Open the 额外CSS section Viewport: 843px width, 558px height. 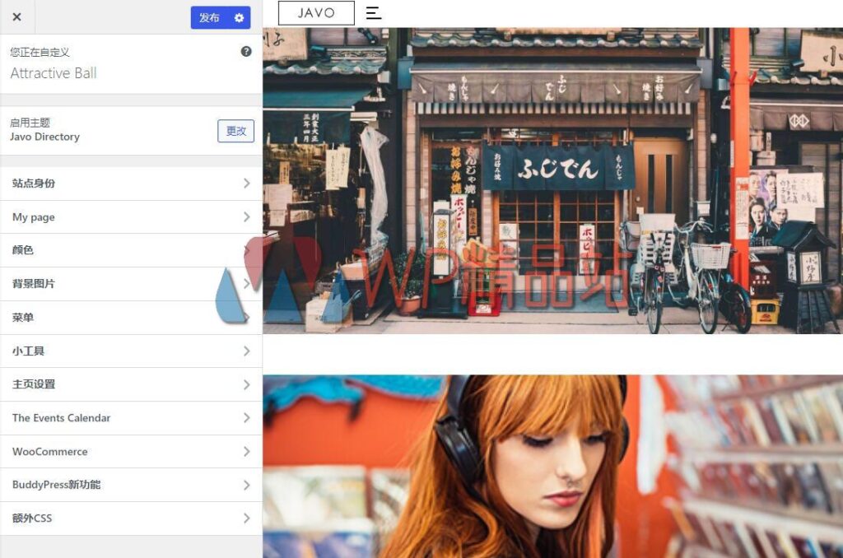[132, 518]
